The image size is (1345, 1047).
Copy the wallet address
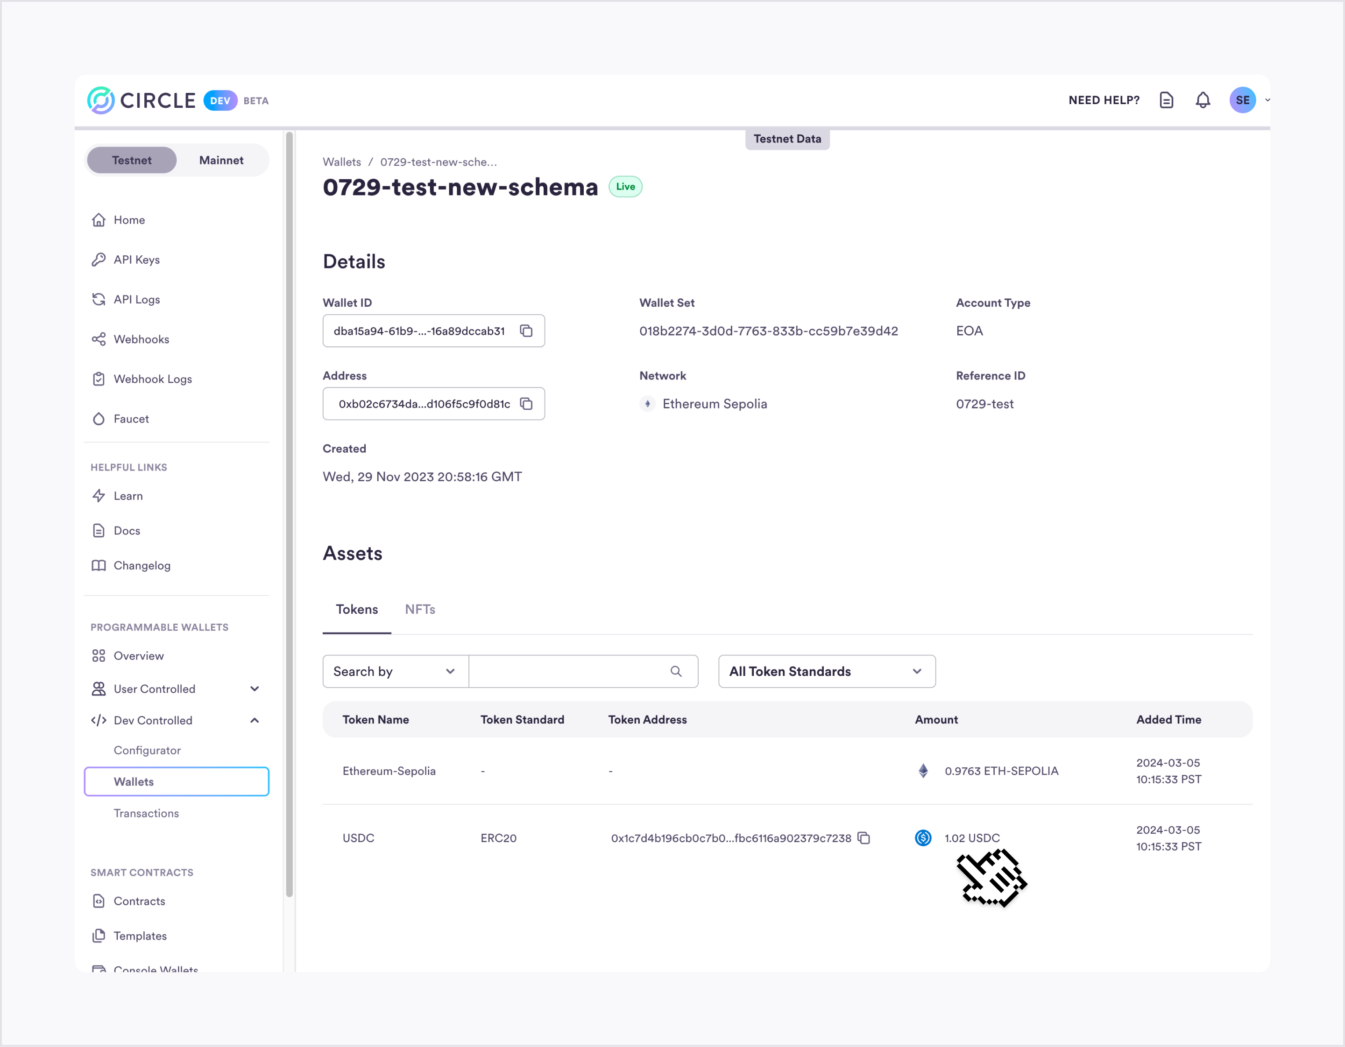pyautogui.click(x=526, y=404)
